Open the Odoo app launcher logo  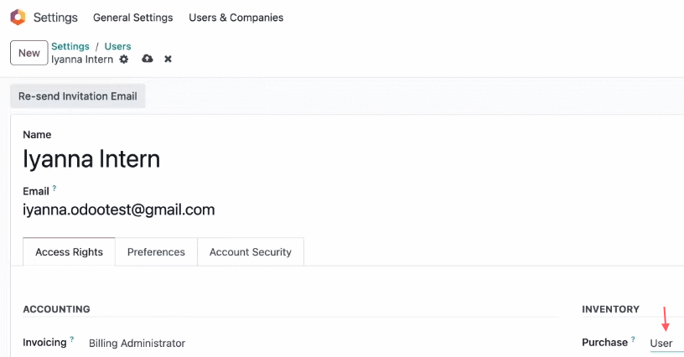[18, 18]
